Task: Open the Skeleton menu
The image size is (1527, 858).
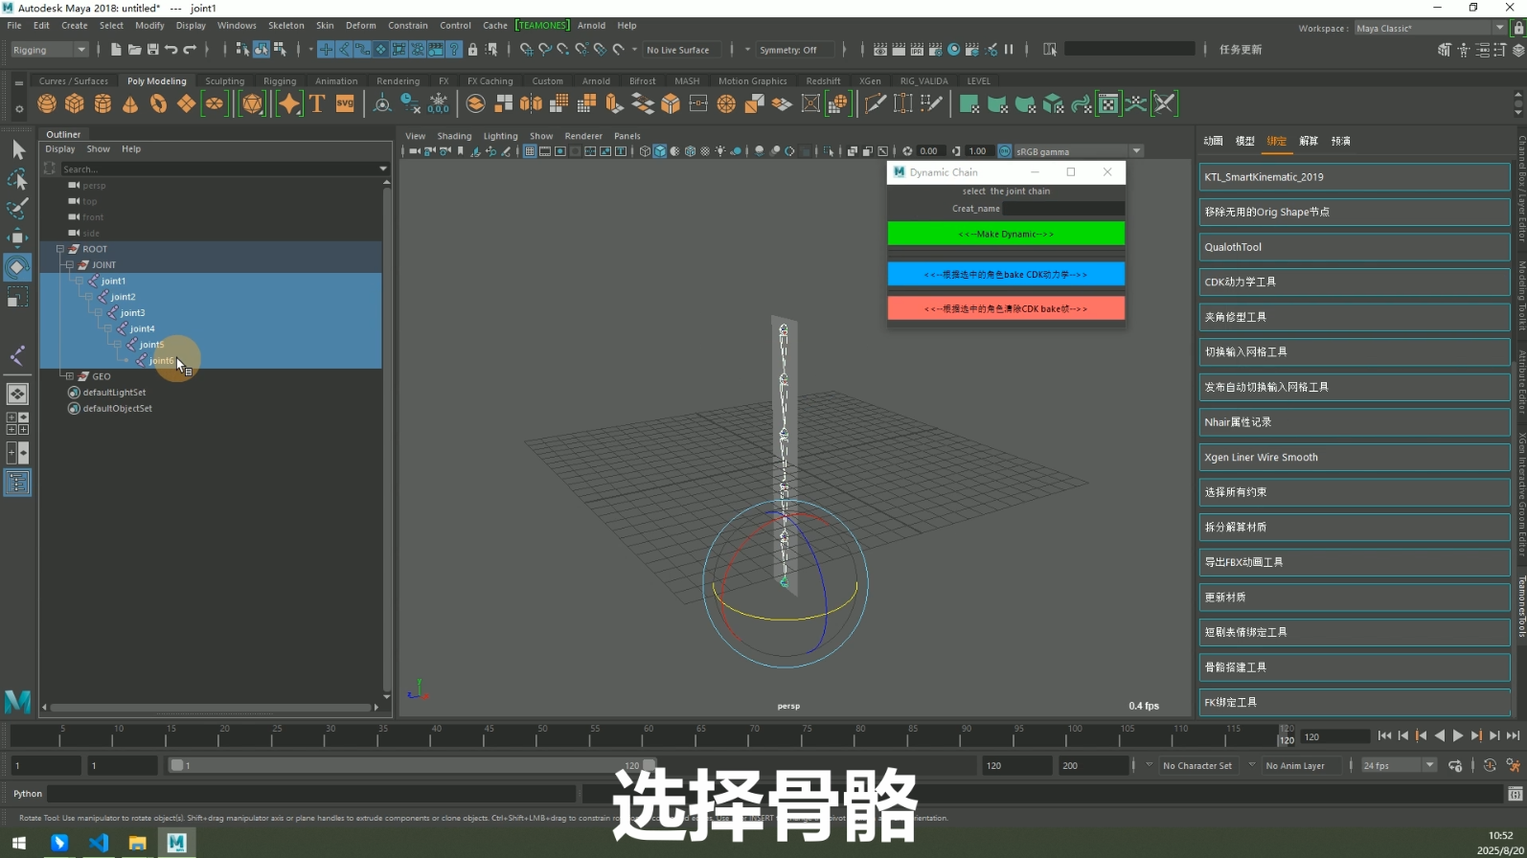Action: point(285,26)
